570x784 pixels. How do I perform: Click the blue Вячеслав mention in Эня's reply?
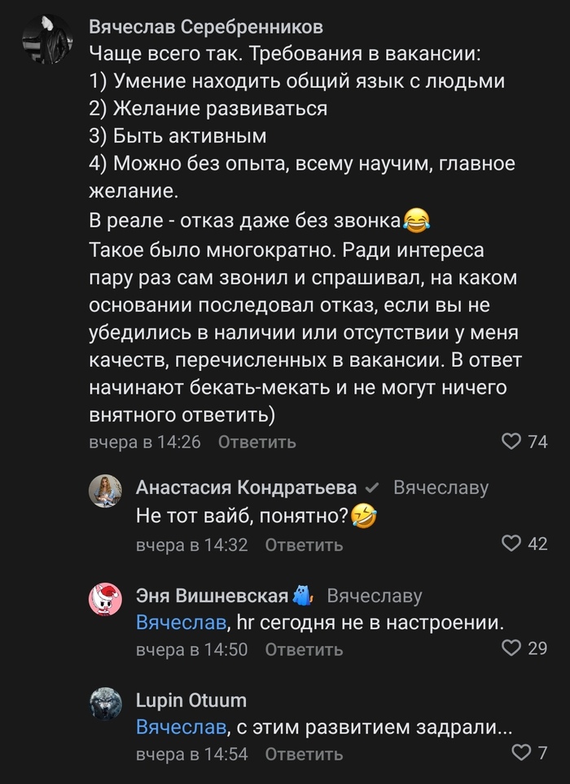tap(180, 623)
